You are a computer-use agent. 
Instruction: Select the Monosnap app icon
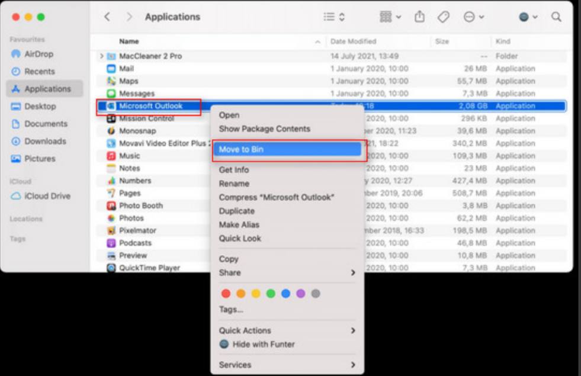point(111,131)
